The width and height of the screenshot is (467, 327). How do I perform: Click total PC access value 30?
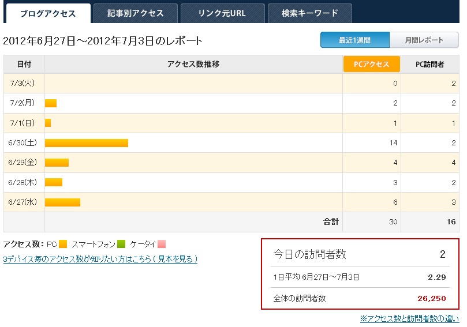point(393,222)
